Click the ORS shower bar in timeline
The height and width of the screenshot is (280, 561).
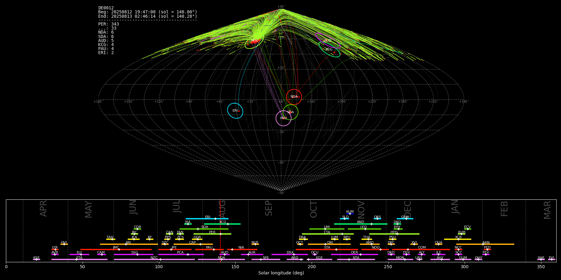pyautogui.click(x=377, y=219)
